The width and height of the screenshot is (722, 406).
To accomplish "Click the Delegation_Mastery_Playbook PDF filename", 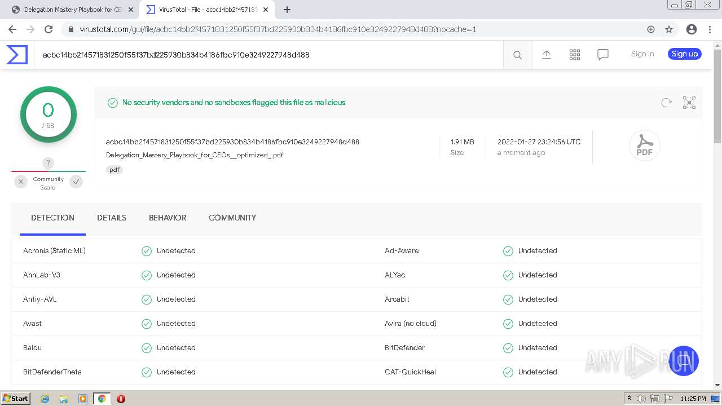I will 195,155.
